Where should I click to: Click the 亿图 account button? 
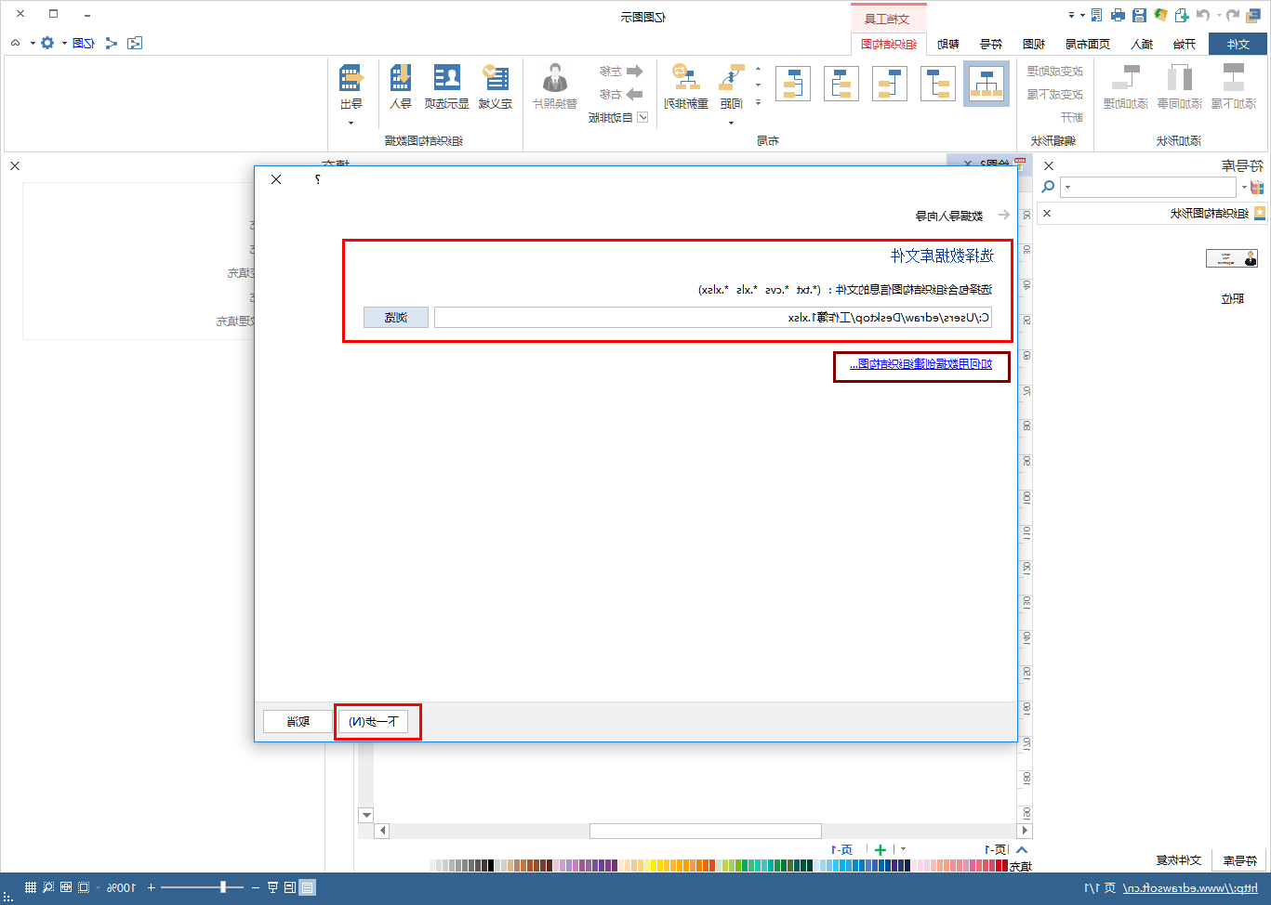pyautogui.click(x=84, y=43)
